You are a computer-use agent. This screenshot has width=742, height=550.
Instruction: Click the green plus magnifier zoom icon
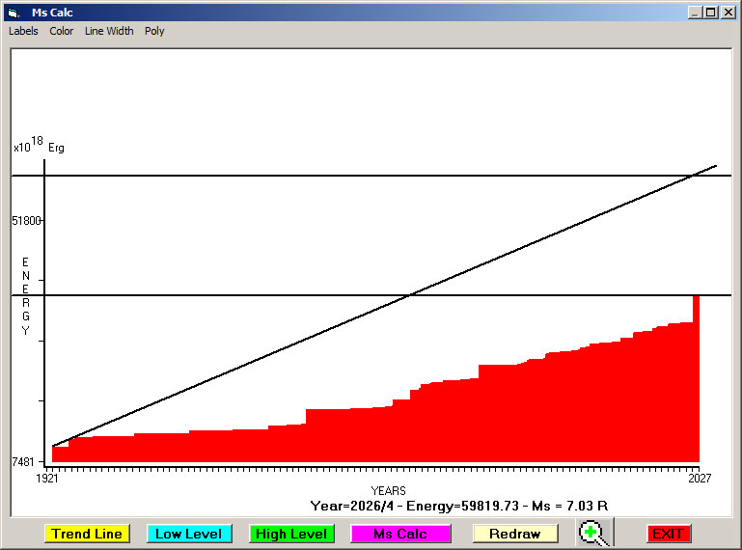(595, 534)
